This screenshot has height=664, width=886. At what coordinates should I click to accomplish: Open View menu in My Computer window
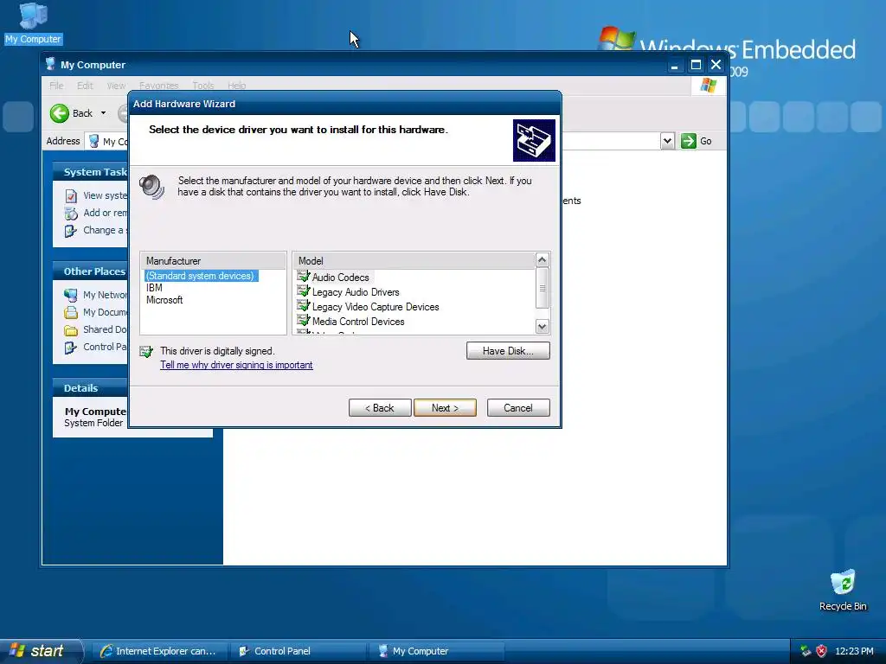point(116,86)
